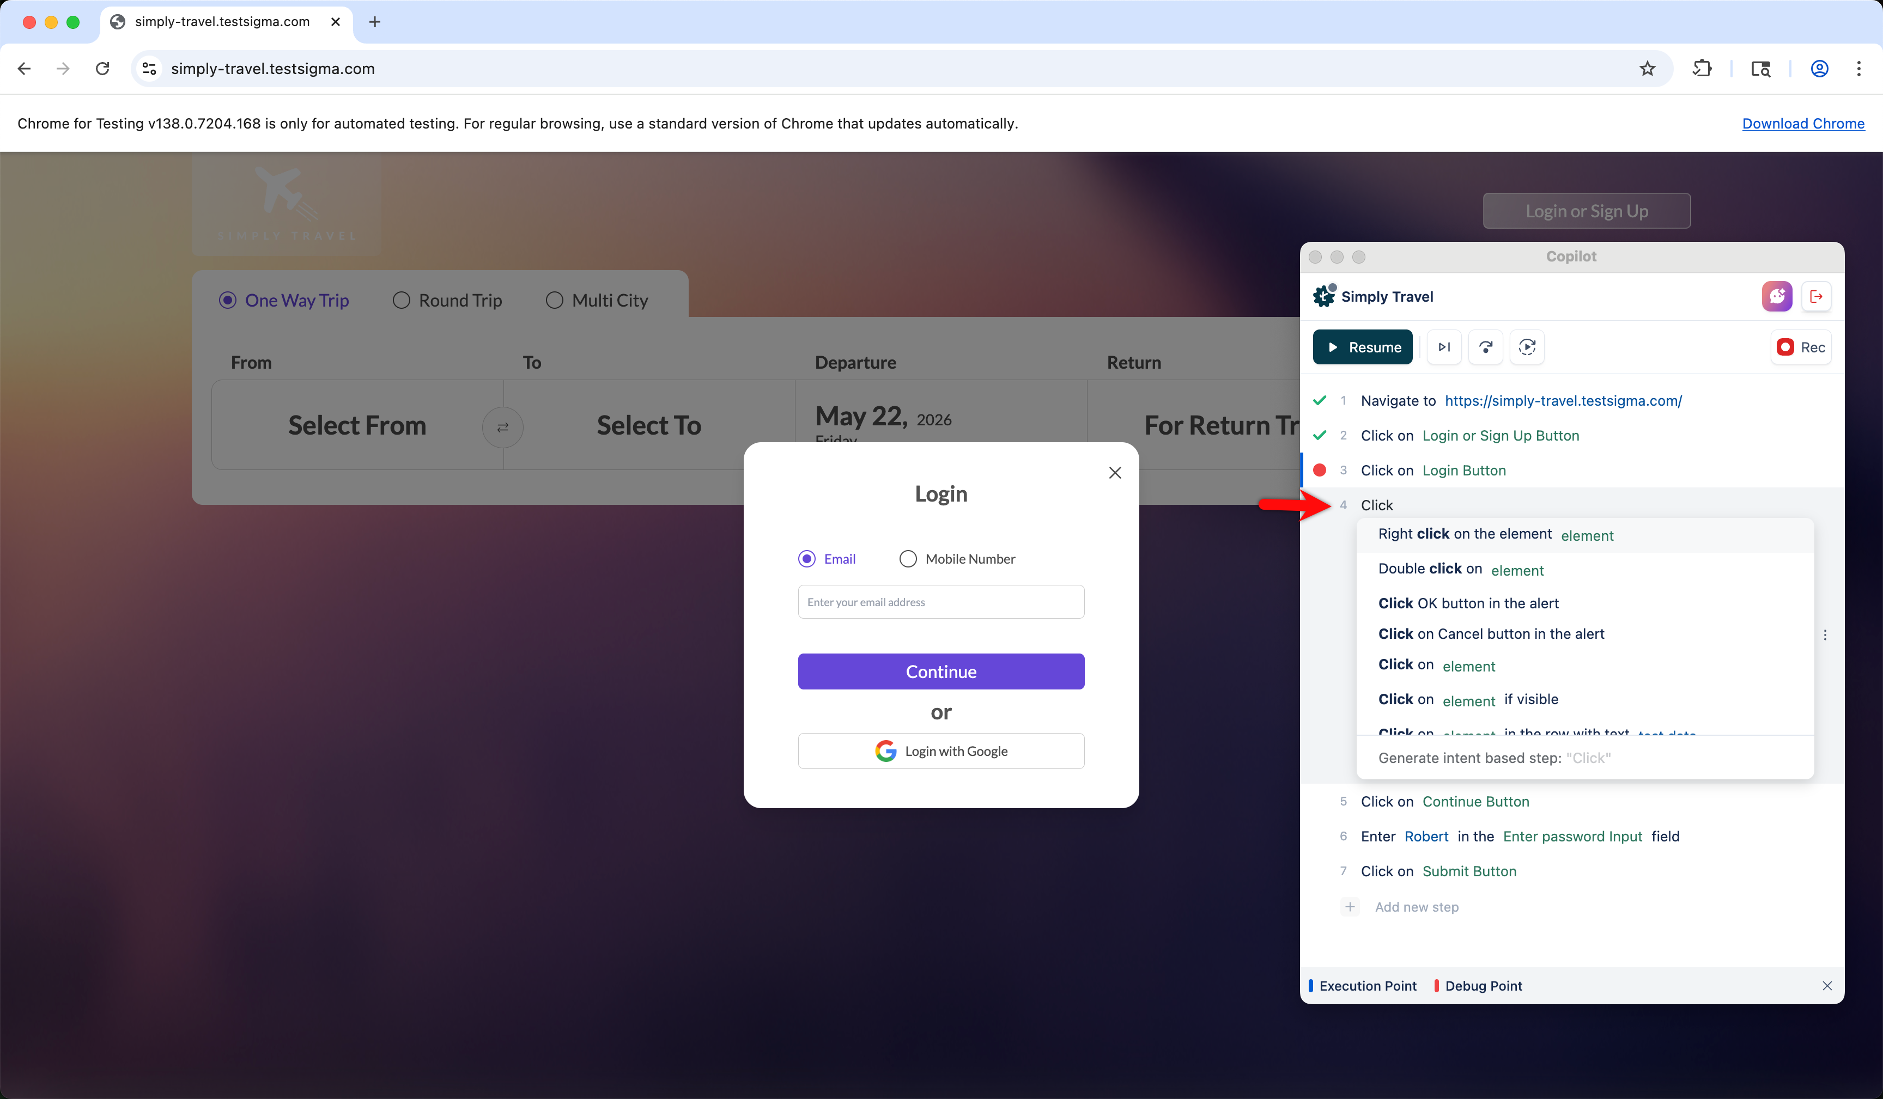Viewport: 1883px width, 1099px height.
Task: Open the Select From airport picker
Action: (357, 425)
